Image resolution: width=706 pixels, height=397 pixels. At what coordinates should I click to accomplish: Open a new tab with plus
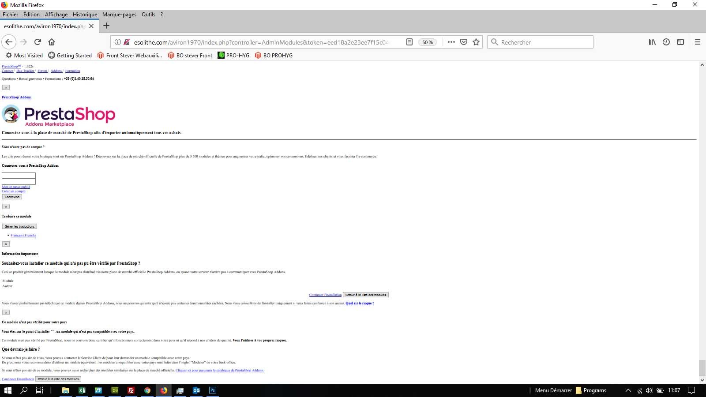point(106,26)
